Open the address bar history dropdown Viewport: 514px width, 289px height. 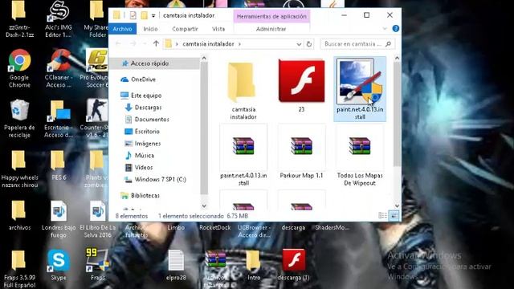pyautogui.click(x=299, y=44)
